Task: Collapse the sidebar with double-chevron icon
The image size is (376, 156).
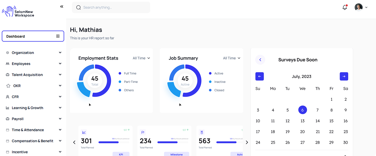Action: [x=62, y=7]
